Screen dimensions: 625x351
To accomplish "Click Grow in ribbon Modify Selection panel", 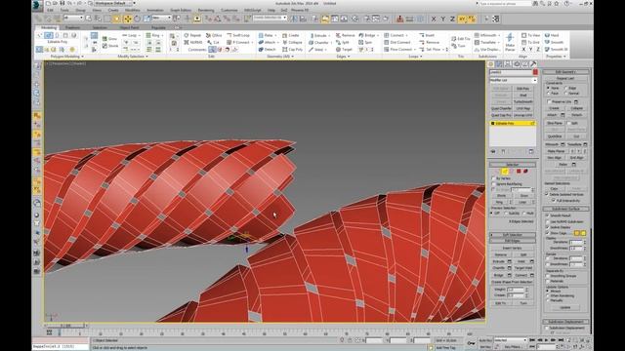I will coord(109,39).
